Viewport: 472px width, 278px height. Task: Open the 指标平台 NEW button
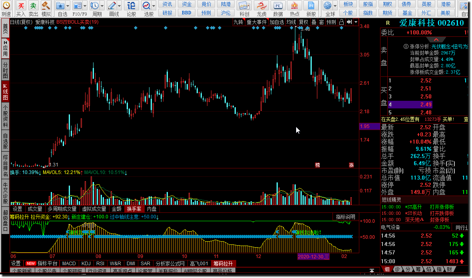[42, 264]
